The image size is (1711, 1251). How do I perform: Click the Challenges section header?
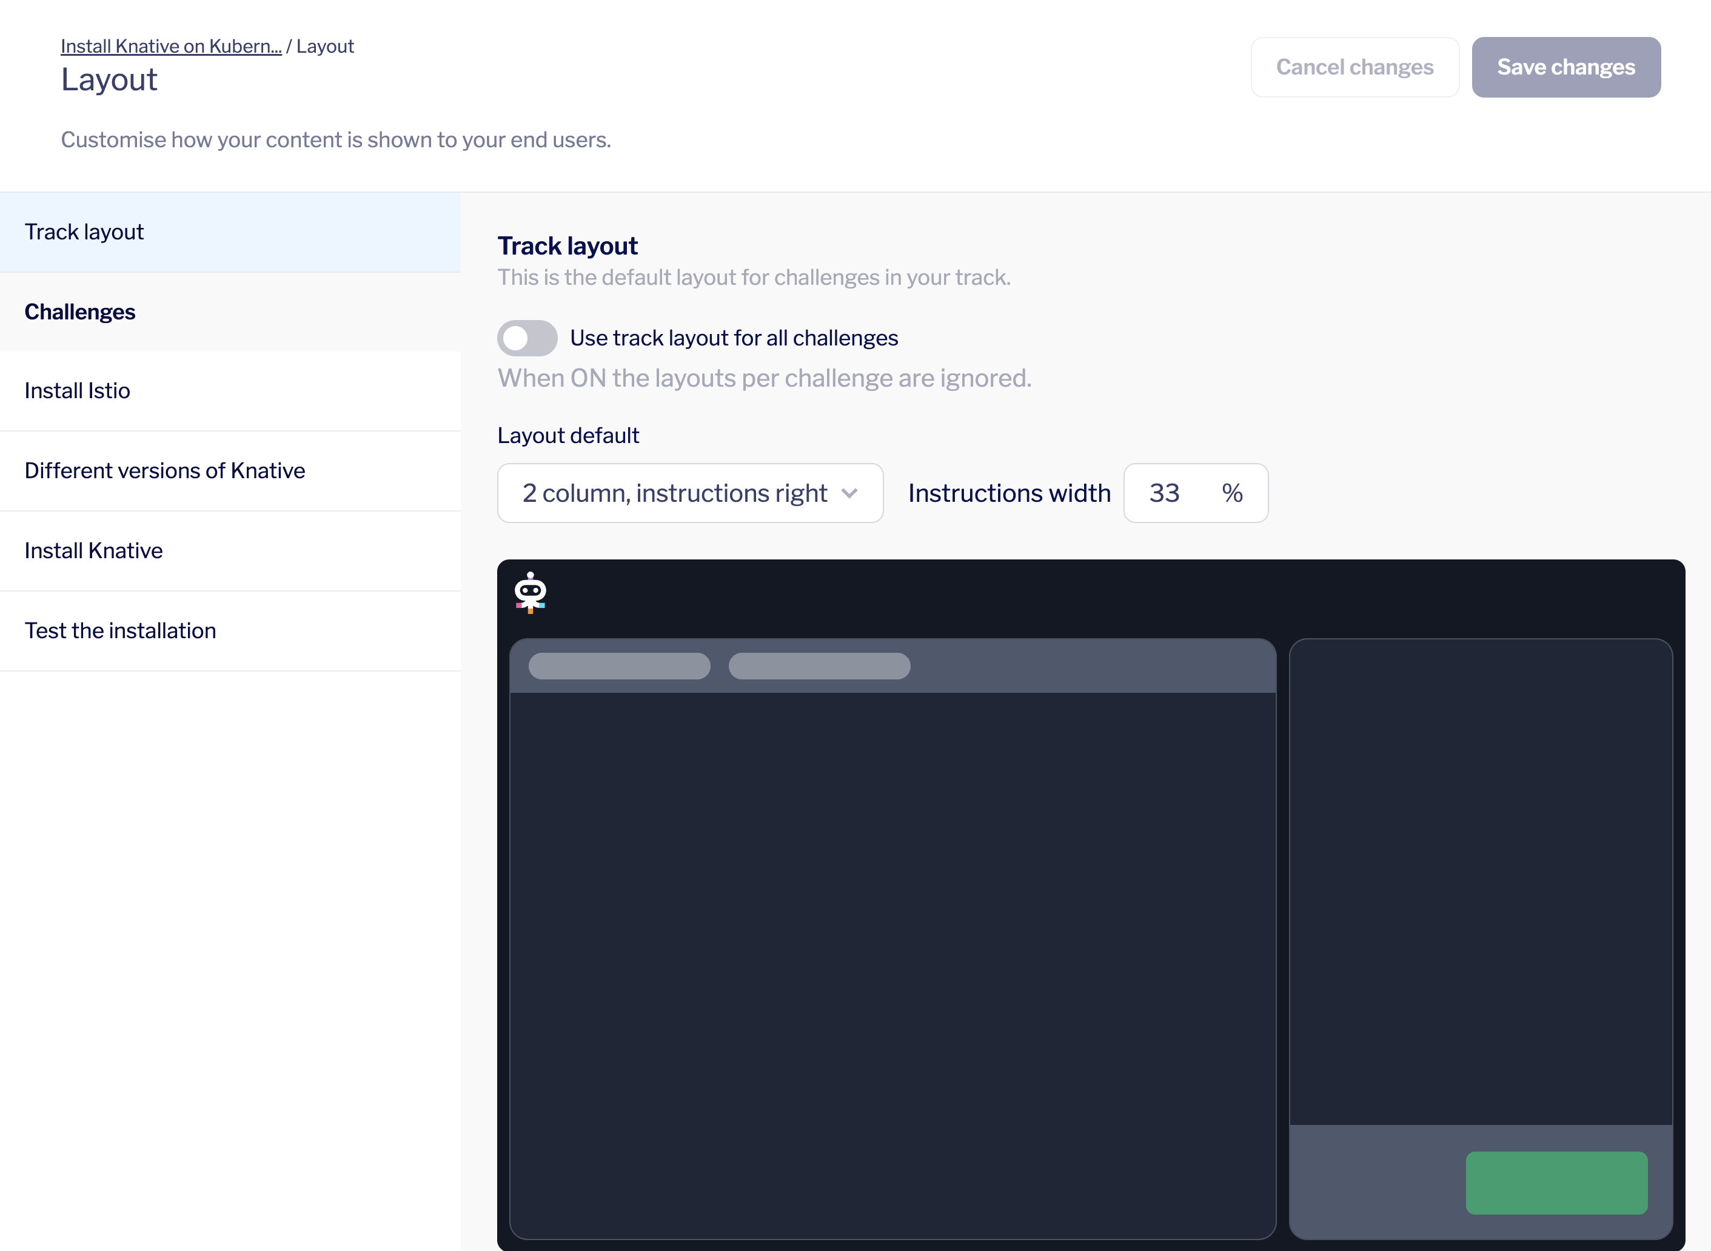(x=80, y=312)
